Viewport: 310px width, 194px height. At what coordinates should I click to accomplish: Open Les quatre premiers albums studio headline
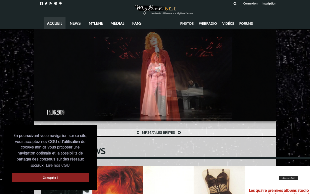click(x=279, y=191)
